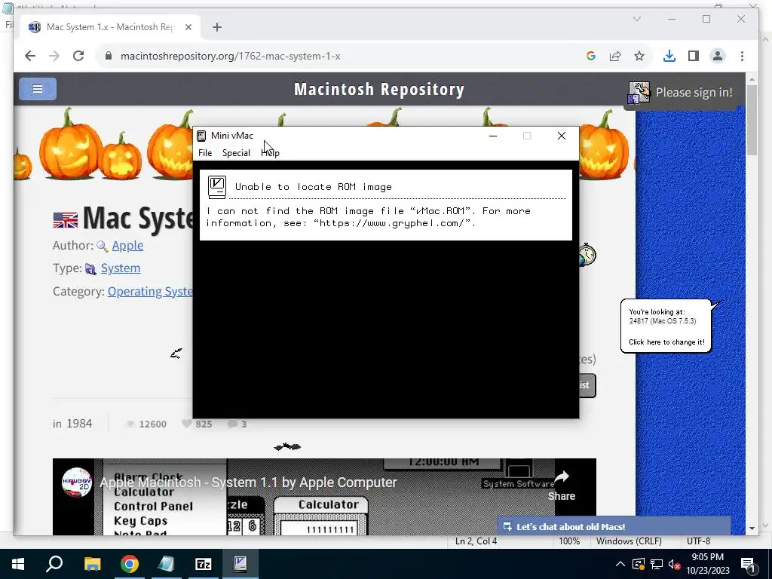The height and width of the screenshot is (579, 772).
Task: Open the notification center icon
Action: [748, 564]
